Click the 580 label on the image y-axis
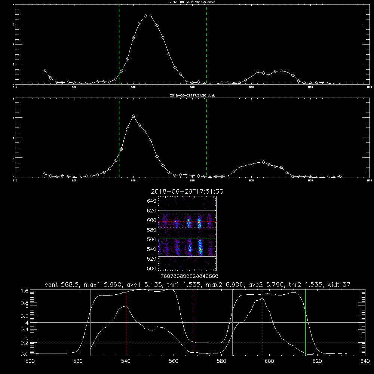The width and height of the screenshot is (374, 374). tap(152, 230)
